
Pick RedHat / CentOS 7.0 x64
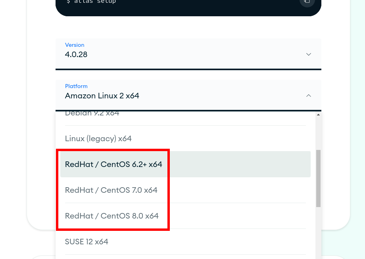click(x=111, y=190)
